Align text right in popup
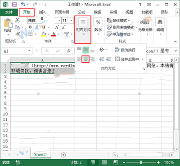Viewport: 180px width, 166px height. coord(92,59)
